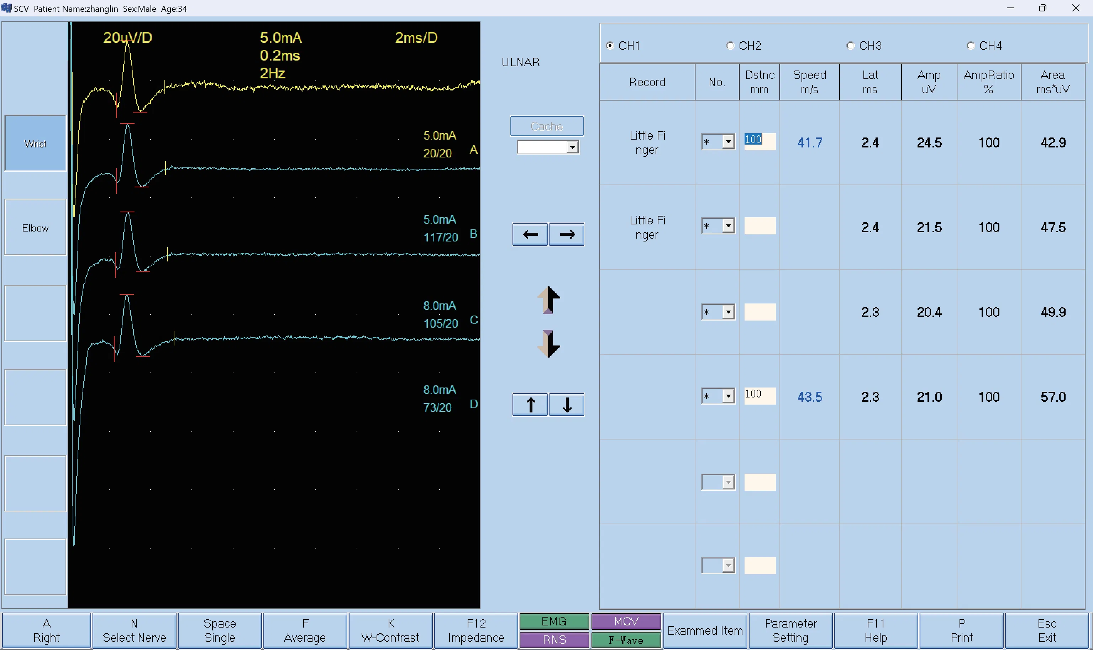Click the highlighted Dstnc 100 input field
The height and width of the screenshot is (650, 1093).
click(x=759, y=142)
